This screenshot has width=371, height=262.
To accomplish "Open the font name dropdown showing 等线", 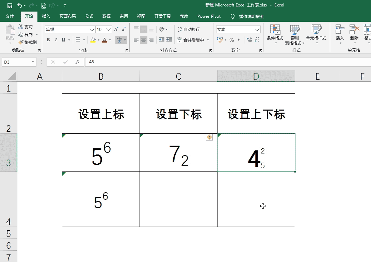I will pos(67,29).
